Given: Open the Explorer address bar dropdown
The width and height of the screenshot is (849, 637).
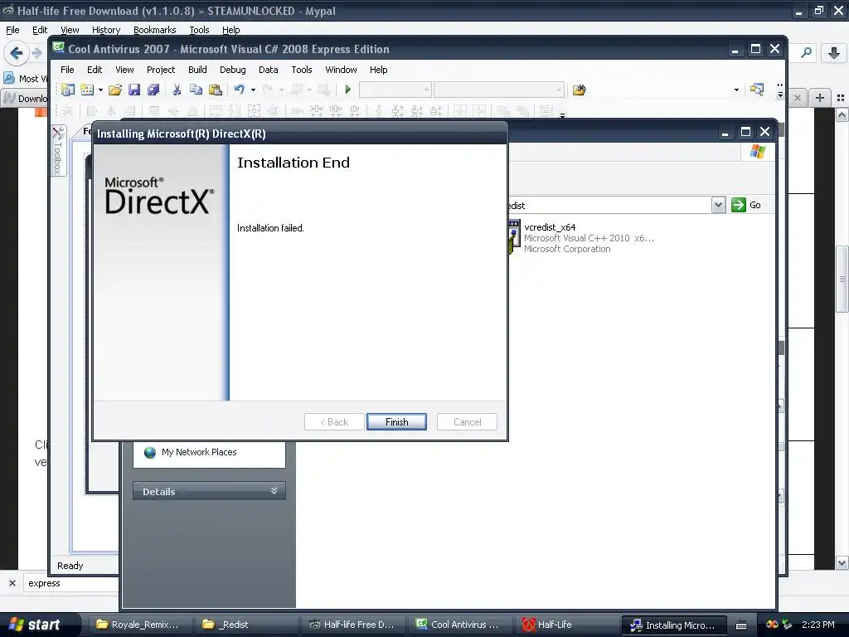Looking at the screenshot, I should coord(719,206).
